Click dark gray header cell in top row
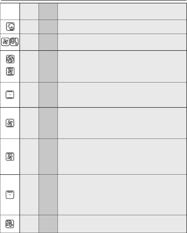Screen dimensions: 187x233 [x=48, y=11]
